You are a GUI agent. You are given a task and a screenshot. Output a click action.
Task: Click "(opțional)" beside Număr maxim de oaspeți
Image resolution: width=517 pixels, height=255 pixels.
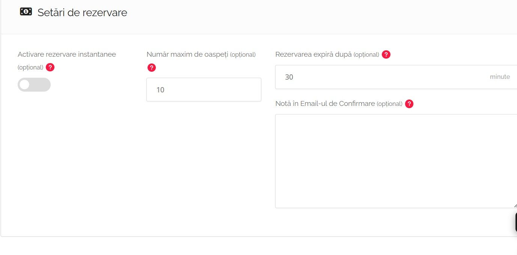(243, 55)
